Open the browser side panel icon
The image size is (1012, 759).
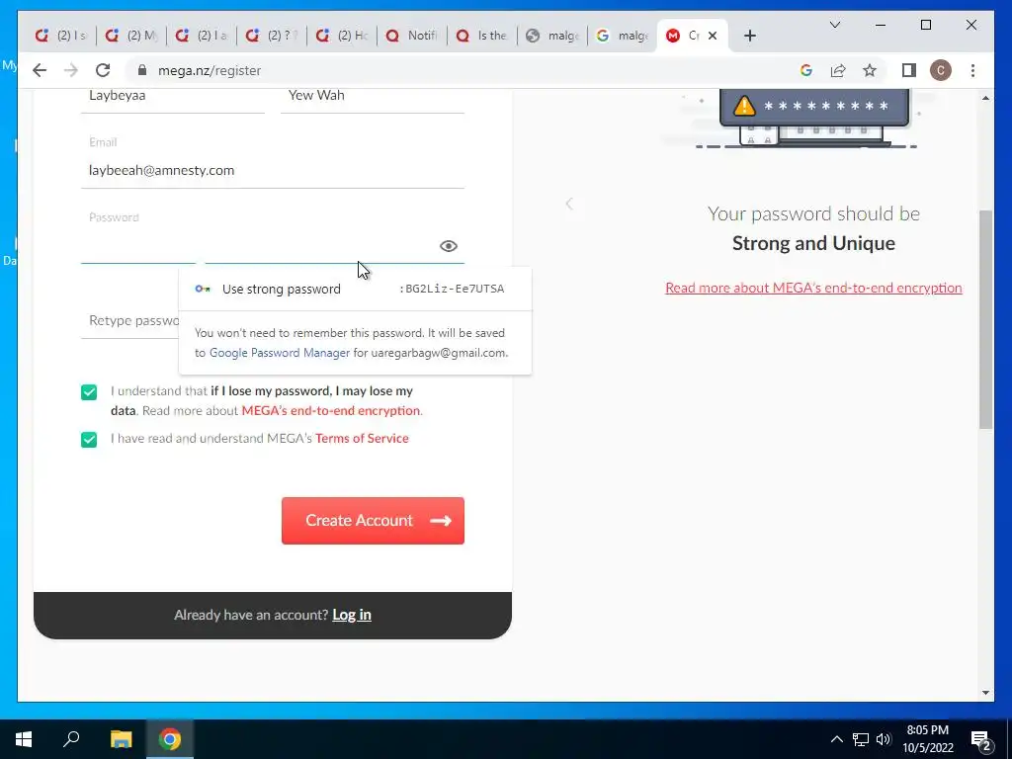(x=909, y=70)
